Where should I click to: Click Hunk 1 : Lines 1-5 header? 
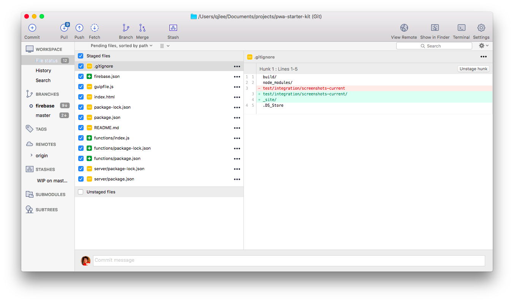coord(278,69)
